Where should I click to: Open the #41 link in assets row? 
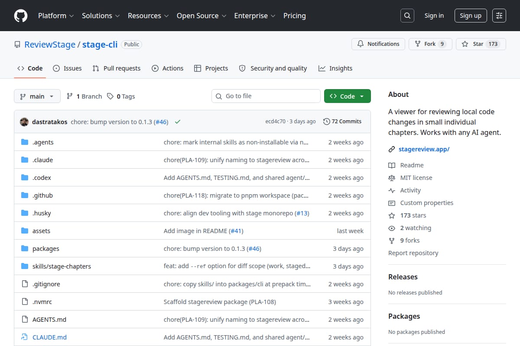pyautogui.click(x=236, y=231)
